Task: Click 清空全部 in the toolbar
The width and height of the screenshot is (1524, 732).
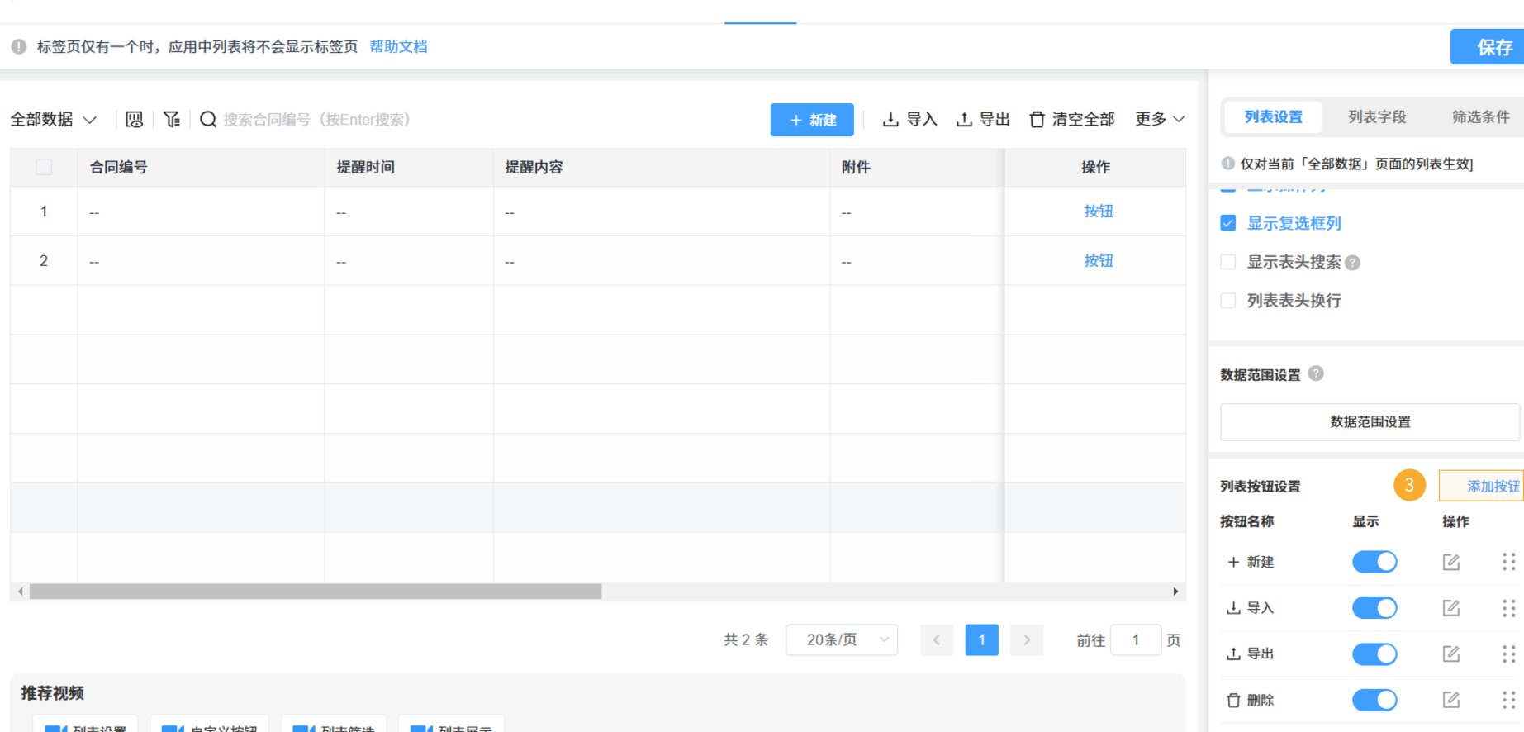Action: [x=1072, y=120]
